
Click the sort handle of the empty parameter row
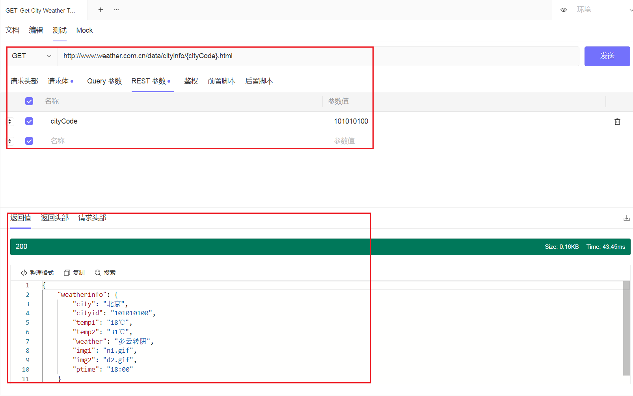click(10, 141)
